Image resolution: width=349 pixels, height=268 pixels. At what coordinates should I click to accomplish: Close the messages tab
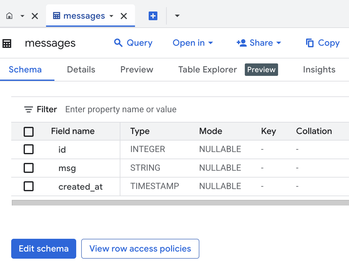pos(124,16)
